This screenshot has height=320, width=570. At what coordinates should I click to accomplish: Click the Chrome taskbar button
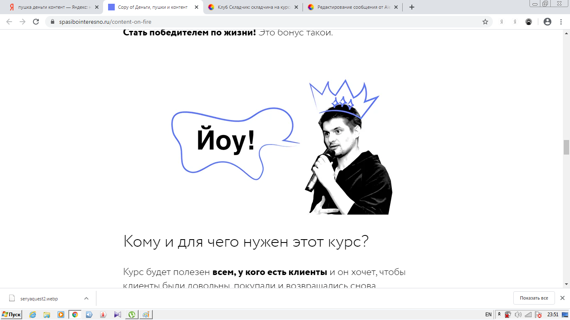(x=75, y=315)
